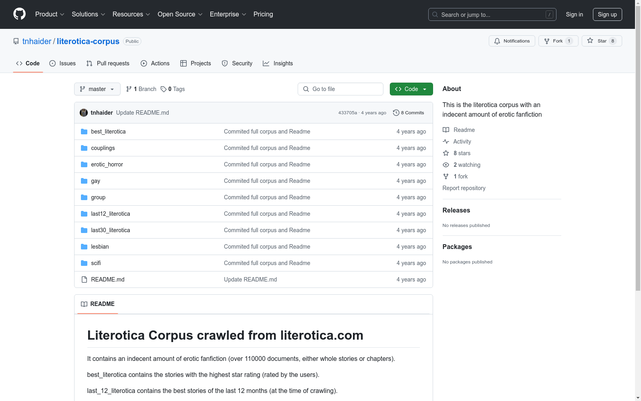Click the repository icon beside tnhaider
Image resolution: width=641 pixels, height=401 pixels.
click(16, 41)
